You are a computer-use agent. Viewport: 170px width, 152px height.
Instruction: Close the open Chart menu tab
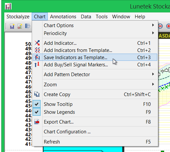pos(40,17)
